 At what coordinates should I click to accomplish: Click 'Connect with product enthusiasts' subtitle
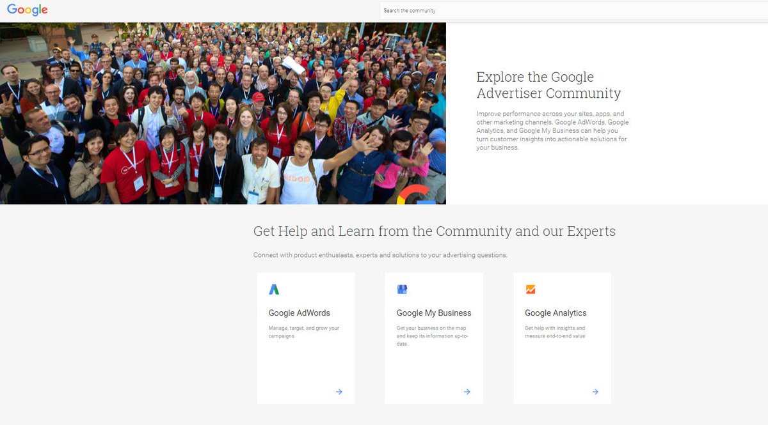click(380, 255)
